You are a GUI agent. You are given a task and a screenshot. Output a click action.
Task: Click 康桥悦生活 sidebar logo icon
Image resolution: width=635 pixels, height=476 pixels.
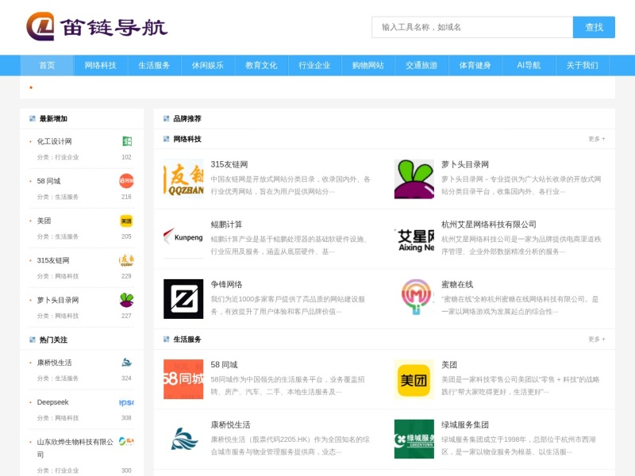coord(127,363)
